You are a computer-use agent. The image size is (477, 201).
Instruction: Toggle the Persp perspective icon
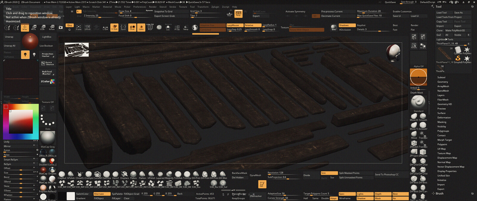238,13
